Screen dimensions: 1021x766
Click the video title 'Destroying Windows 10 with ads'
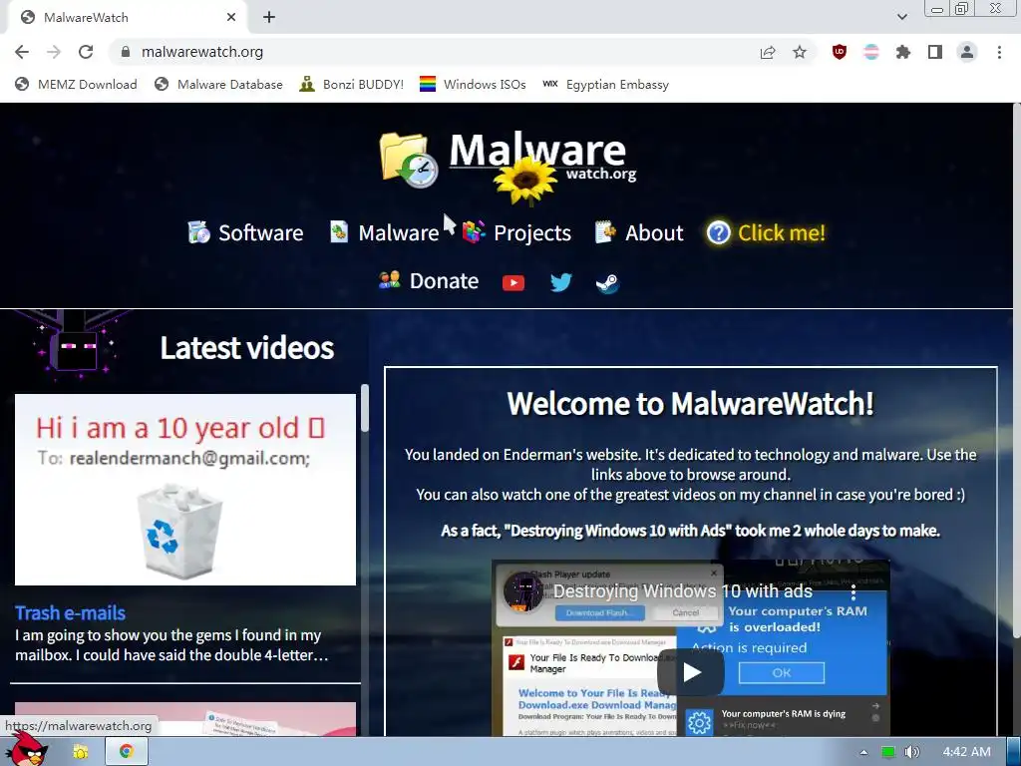pos(683,591)
